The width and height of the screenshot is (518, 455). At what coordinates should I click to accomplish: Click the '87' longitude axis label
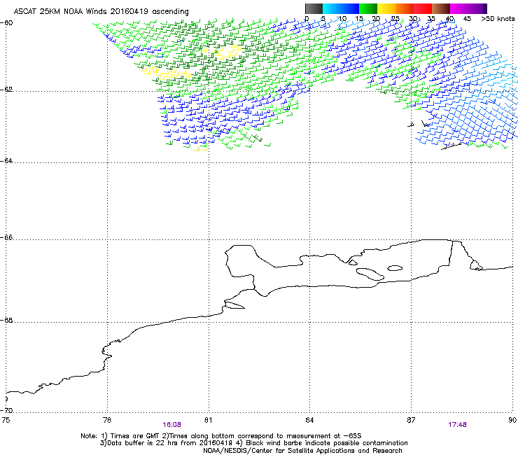(x=411, y=420)
